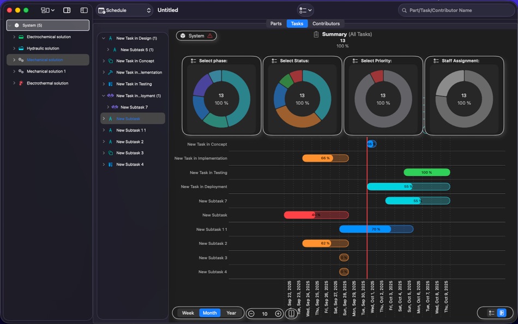
Task: Open the calendar icon near the zoom stepper
Action: [x=291, y=313]
